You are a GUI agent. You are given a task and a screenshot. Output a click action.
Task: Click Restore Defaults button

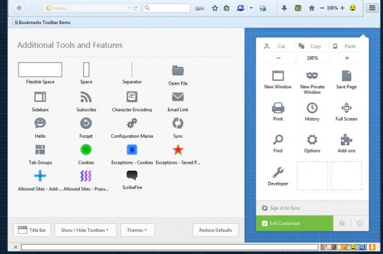click(x=216, y=230)
